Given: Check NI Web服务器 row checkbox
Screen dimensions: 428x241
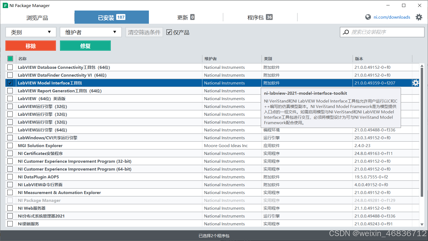Looking at the screenshot, I should [x=10, y=208].
